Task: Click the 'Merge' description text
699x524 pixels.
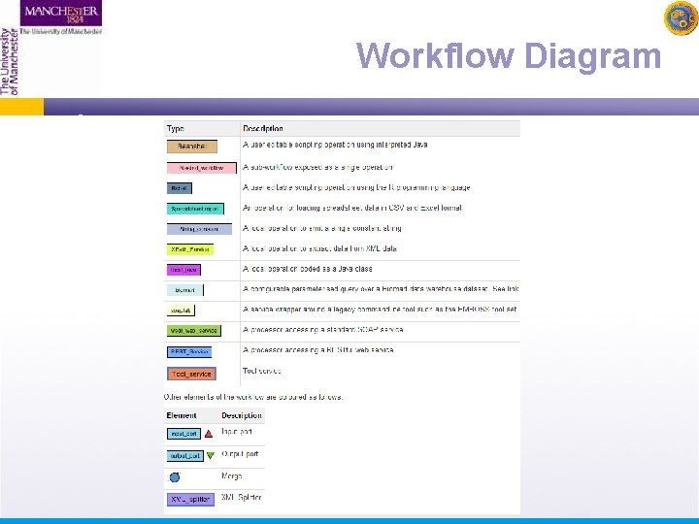Action: click(232, 475)
